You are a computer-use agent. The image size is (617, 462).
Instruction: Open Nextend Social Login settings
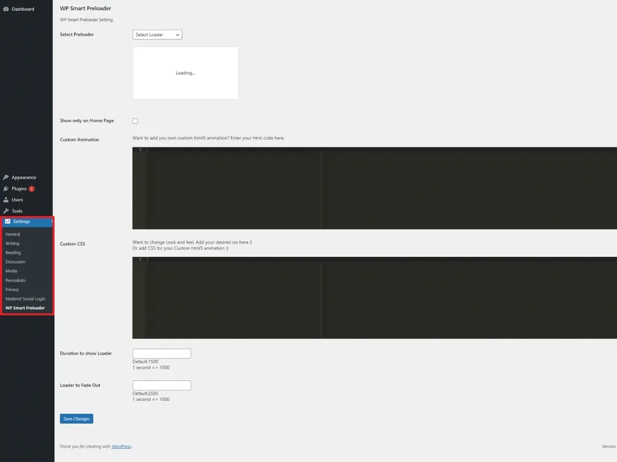(x=25, y=299)
